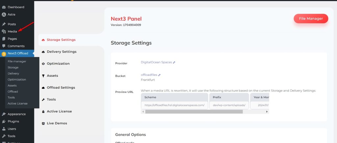Click the Optimization circular icon
The width and height of the screenshot is (337, 143).
(x=43, y=64)
